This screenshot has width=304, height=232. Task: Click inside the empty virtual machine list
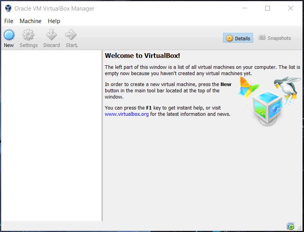[x=51, y=135]
